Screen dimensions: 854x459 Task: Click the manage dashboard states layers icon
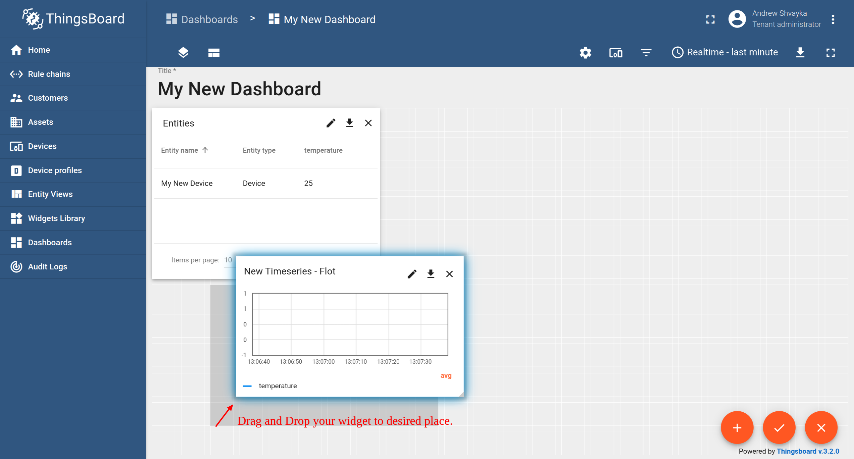click(183, 53)
